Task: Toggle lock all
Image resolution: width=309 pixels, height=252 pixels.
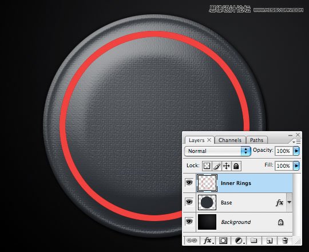Action: (236, 166)
